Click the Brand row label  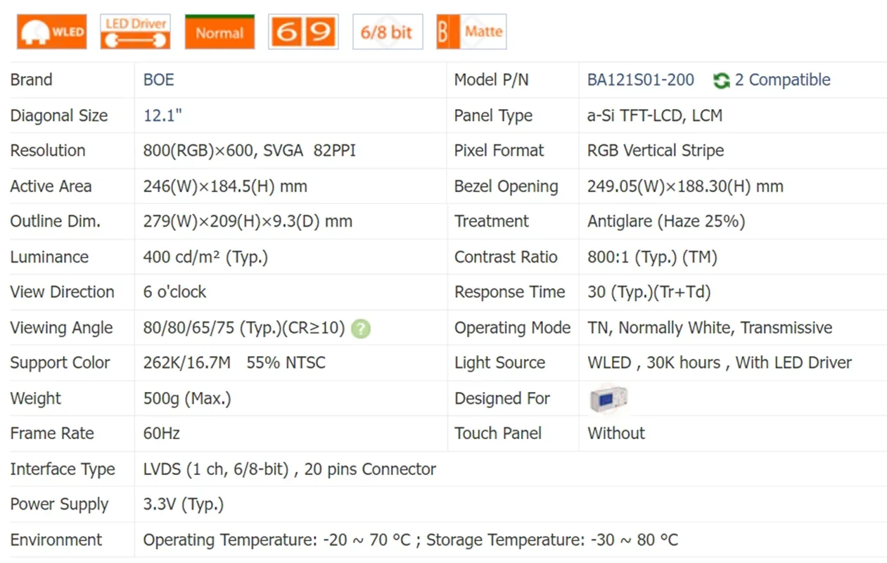[31, 80]
